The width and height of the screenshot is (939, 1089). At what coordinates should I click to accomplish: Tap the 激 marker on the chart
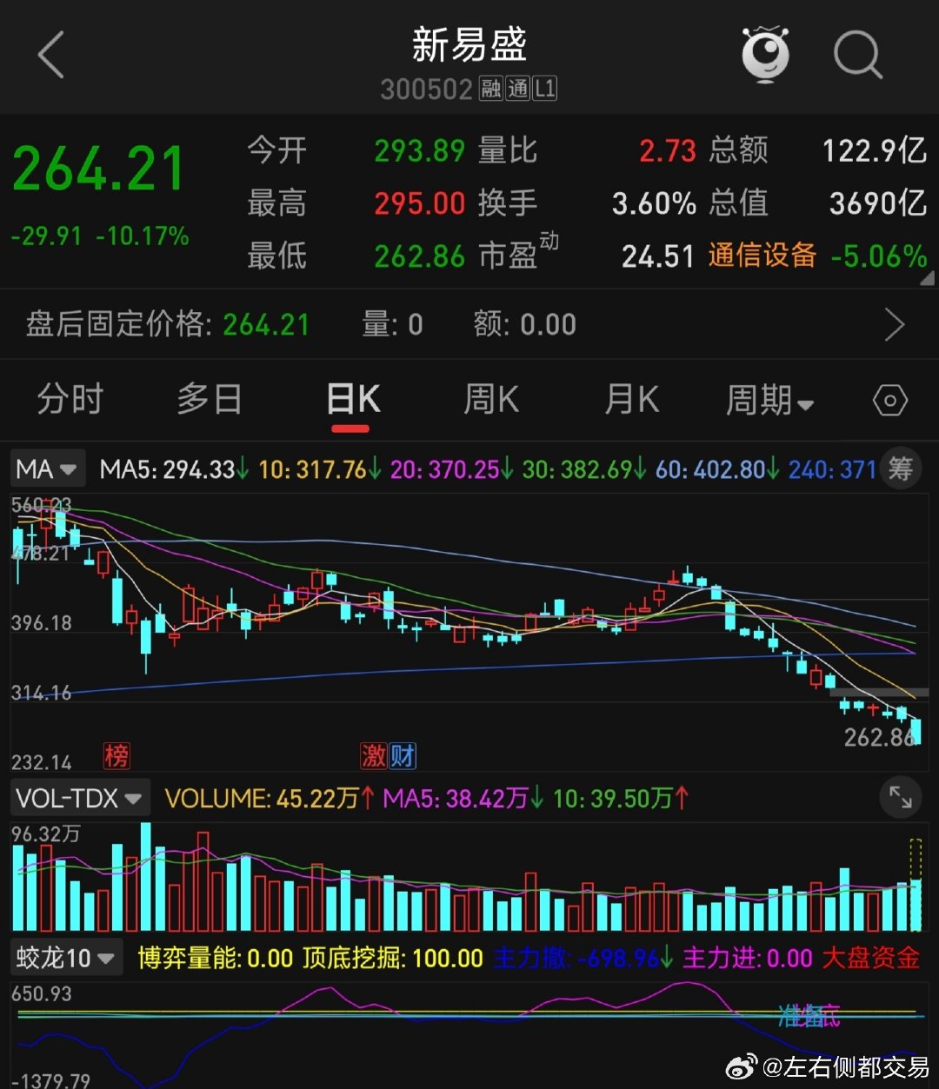[x=374, y=755]
